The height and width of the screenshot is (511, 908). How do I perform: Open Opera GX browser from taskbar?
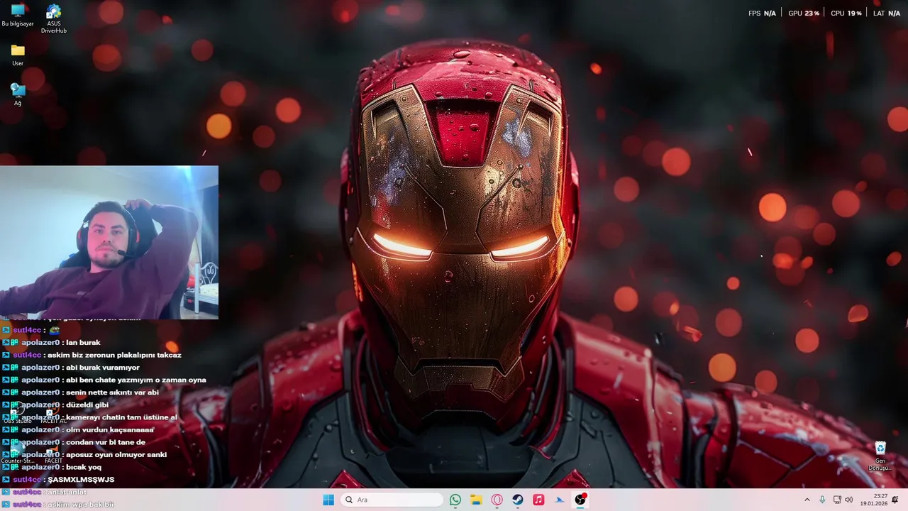tap(497, 500)
